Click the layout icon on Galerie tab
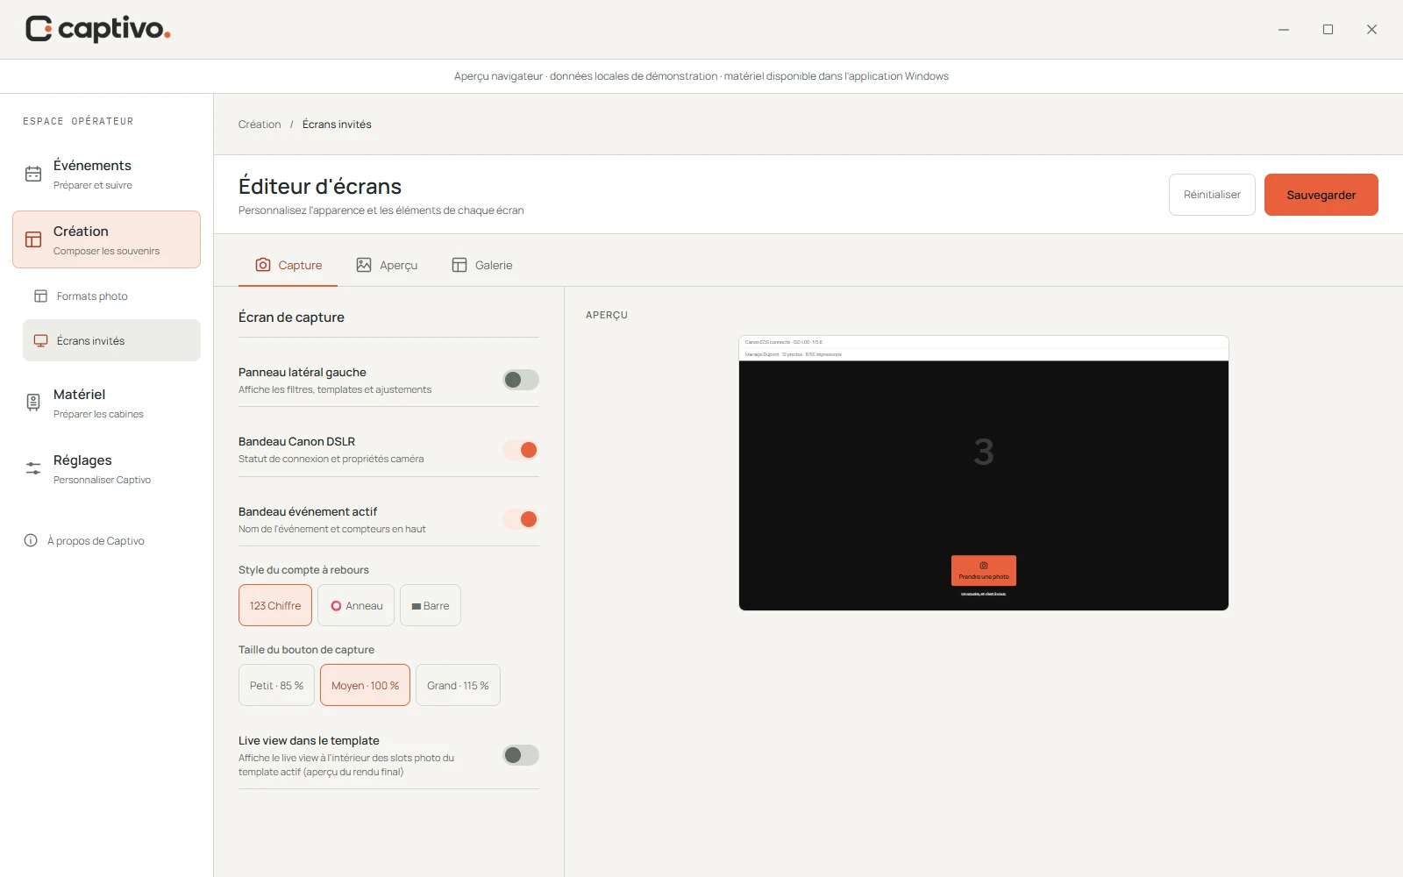Viewport: 1403px width, 877px height. 459,265
